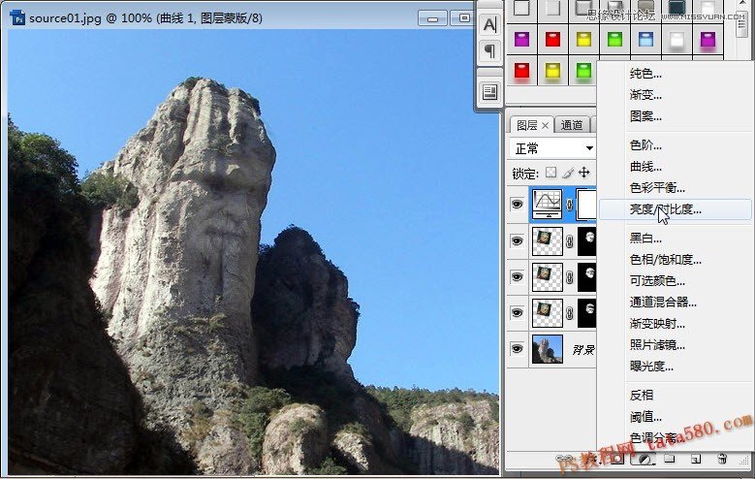Choose 渐变... from the menu

[645, 95]
